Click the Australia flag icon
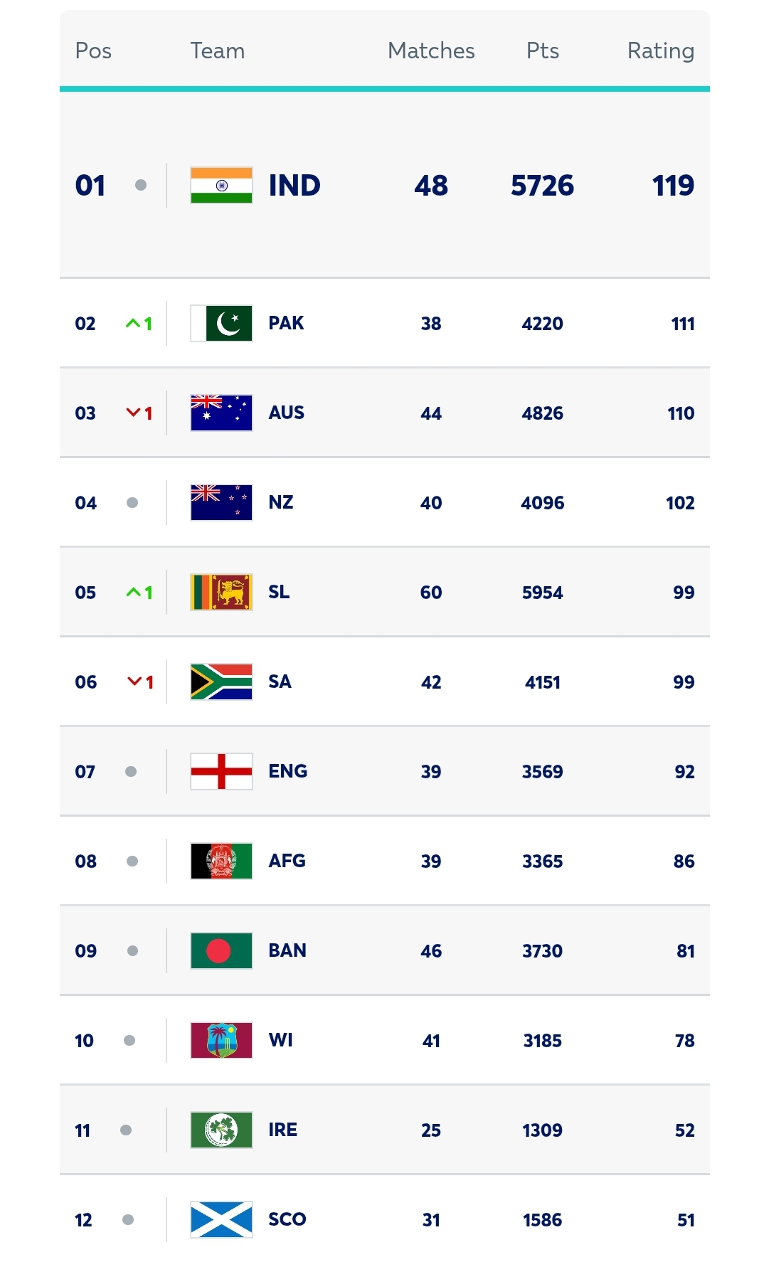Viewport: 764px width, 1262px height. click(221, 413)
